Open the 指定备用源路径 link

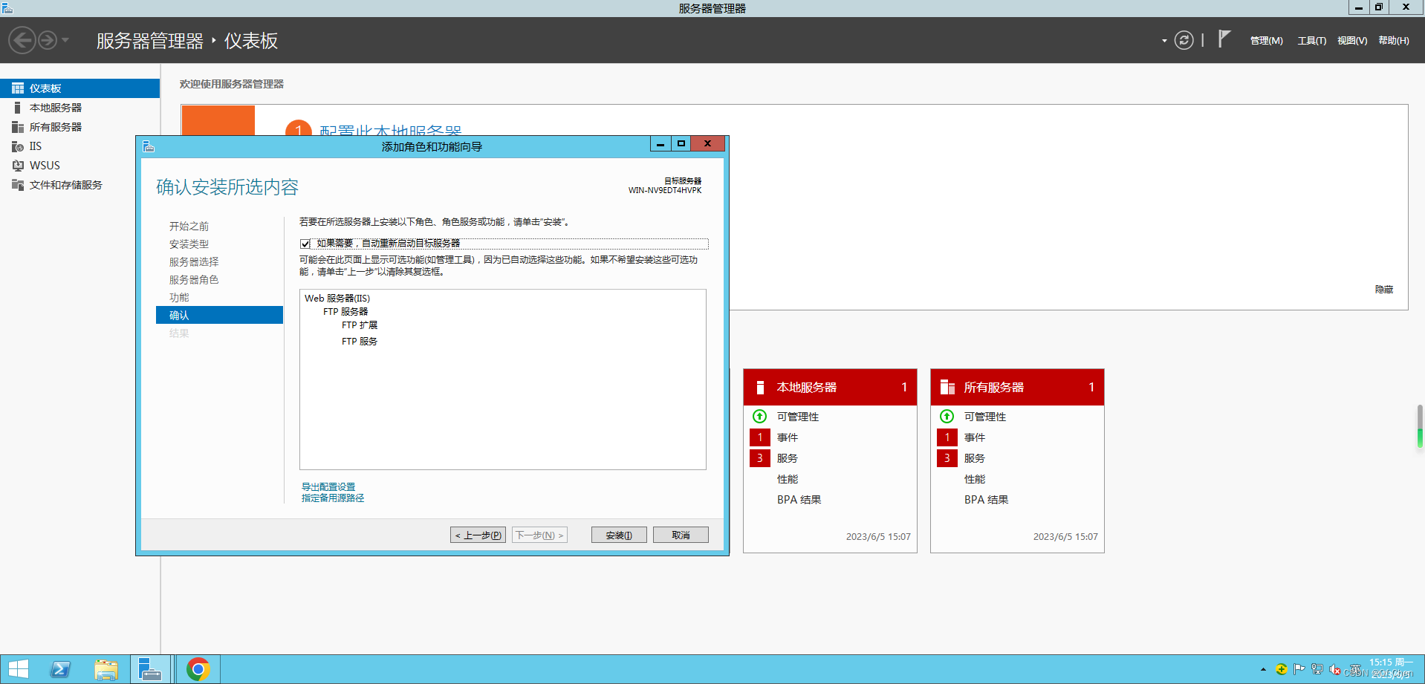[x=333, y=498]
